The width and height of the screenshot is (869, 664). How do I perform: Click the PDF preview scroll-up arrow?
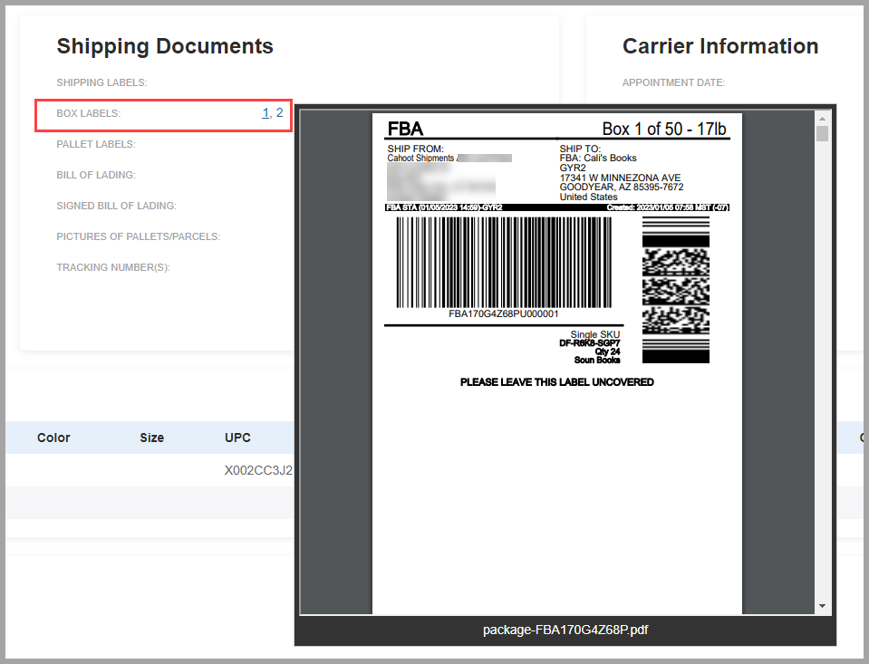click(x=823, y=119)
